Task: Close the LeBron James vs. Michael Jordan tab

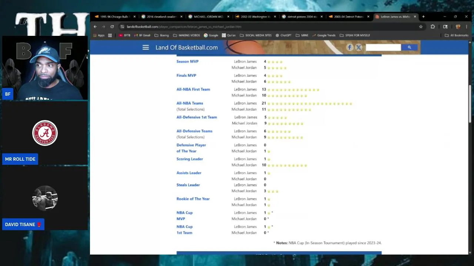Action: pos(415,17)
